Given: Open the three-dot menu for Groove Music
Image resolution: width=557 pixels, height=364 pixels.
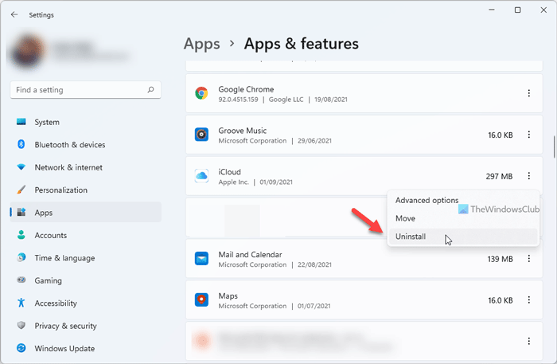Looking at the screenshot, I should tap(528, 135).
